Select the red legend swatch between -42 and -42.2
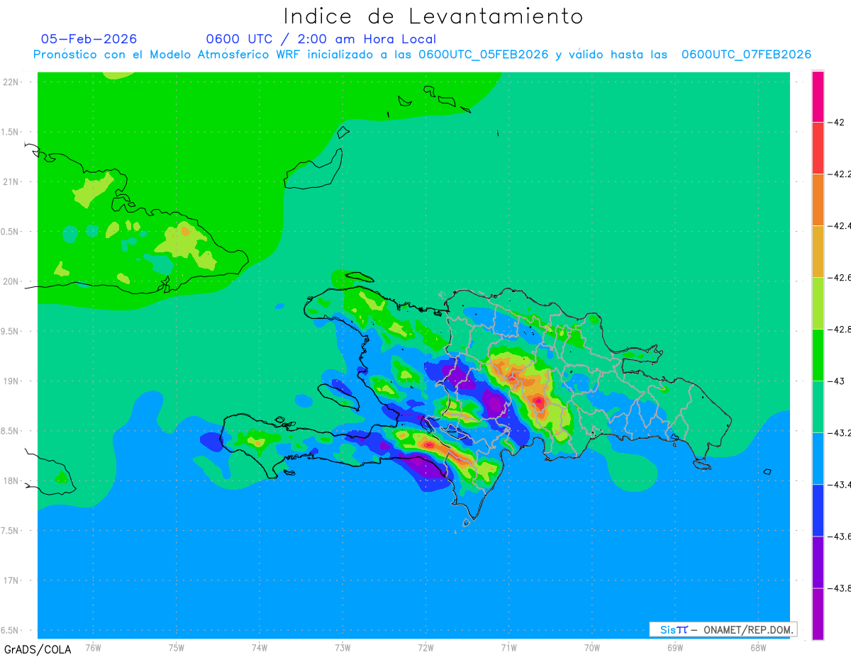This screenshot has height=657, width=851. (818, 147)
